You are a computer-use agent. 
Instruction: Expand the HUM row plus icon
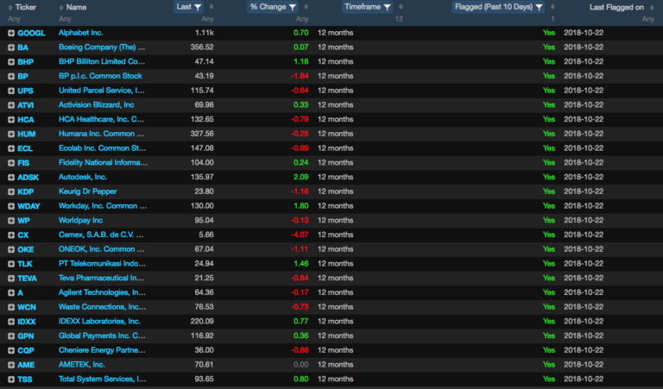[11, 134]
